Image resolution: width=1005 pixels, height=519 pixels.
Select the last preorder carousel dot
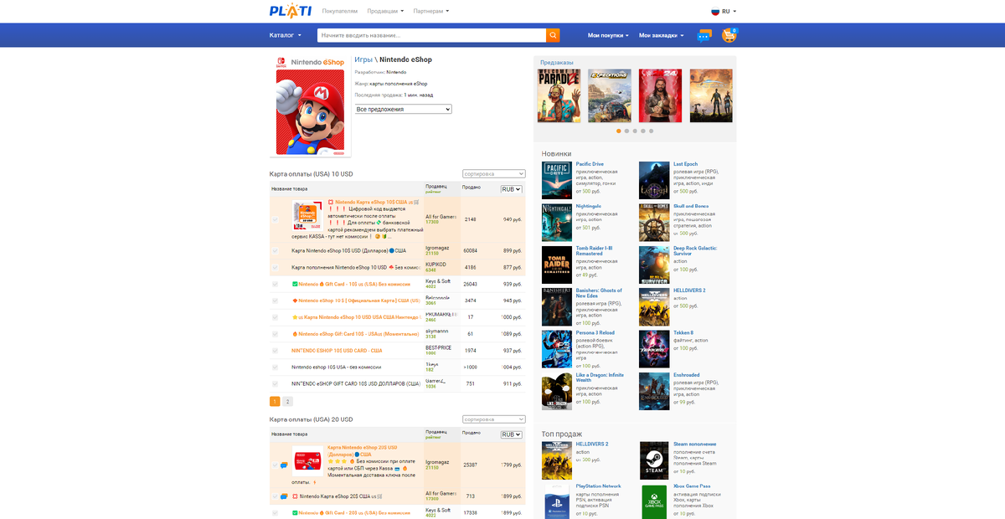(x=651, y=131)
